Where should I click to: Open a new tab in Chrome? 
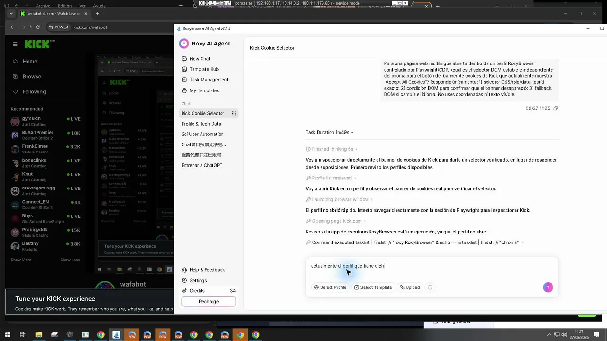(97, 14)
